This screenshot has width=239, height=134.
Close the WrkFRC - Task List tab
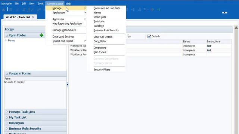33,17
